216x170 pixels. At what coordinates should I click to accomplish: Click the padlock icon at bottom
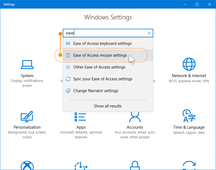(135, 166)
